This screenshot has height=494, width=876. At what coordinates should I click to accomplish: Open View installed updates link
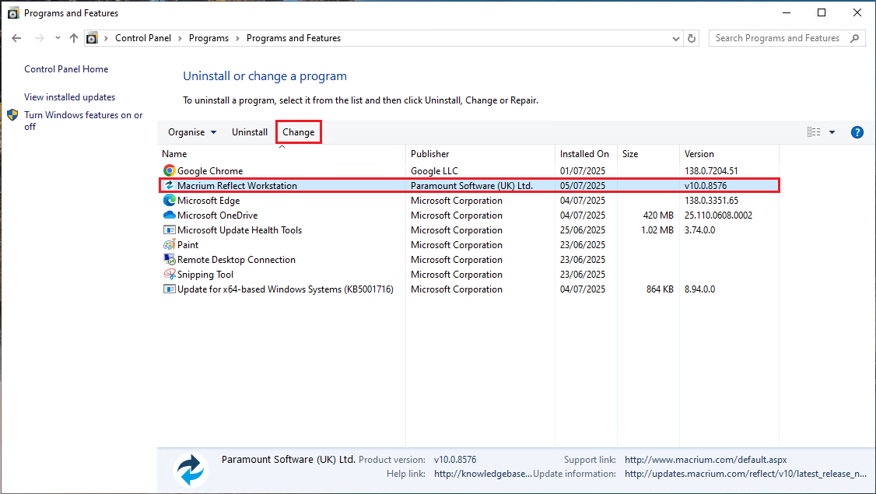coord(69,97)
